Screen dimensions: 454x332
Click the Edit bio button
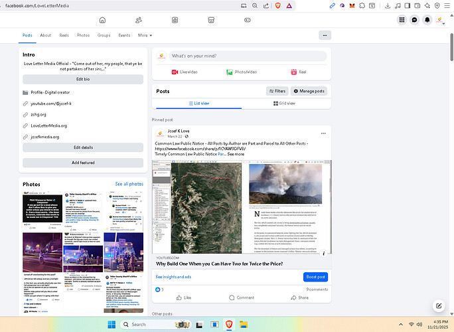pyautogui.click(x=83, y=79)
